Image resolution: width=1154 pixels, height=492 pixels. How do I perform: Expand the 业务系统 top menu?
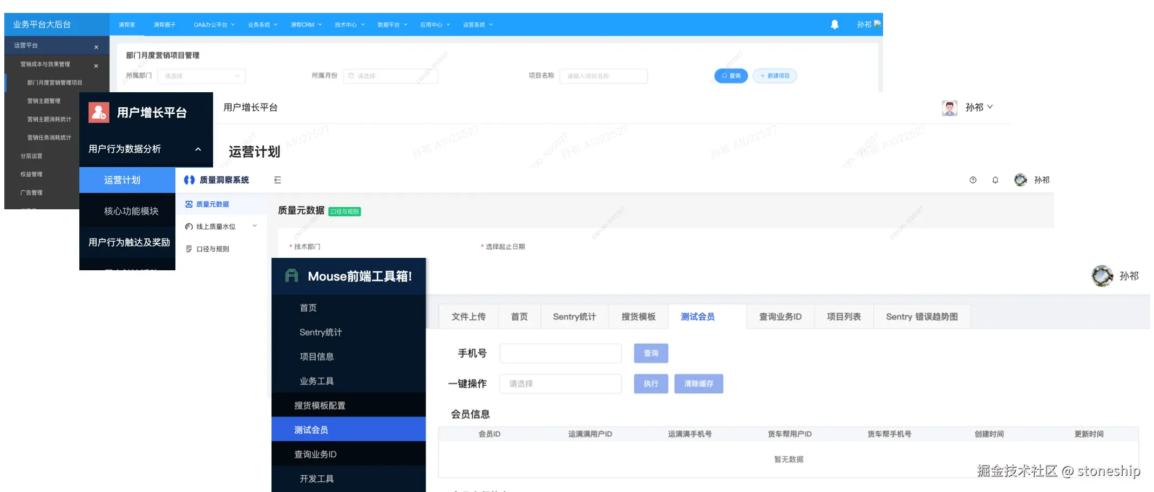click(x=263, y=25)
